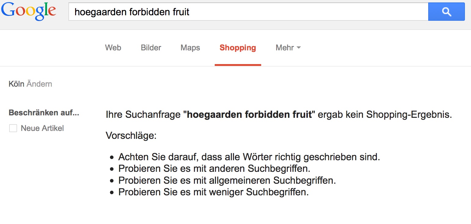Go to the Maps tab
Image resolution: width=471 pixels, height=224 pixels.
coord(190,48)
